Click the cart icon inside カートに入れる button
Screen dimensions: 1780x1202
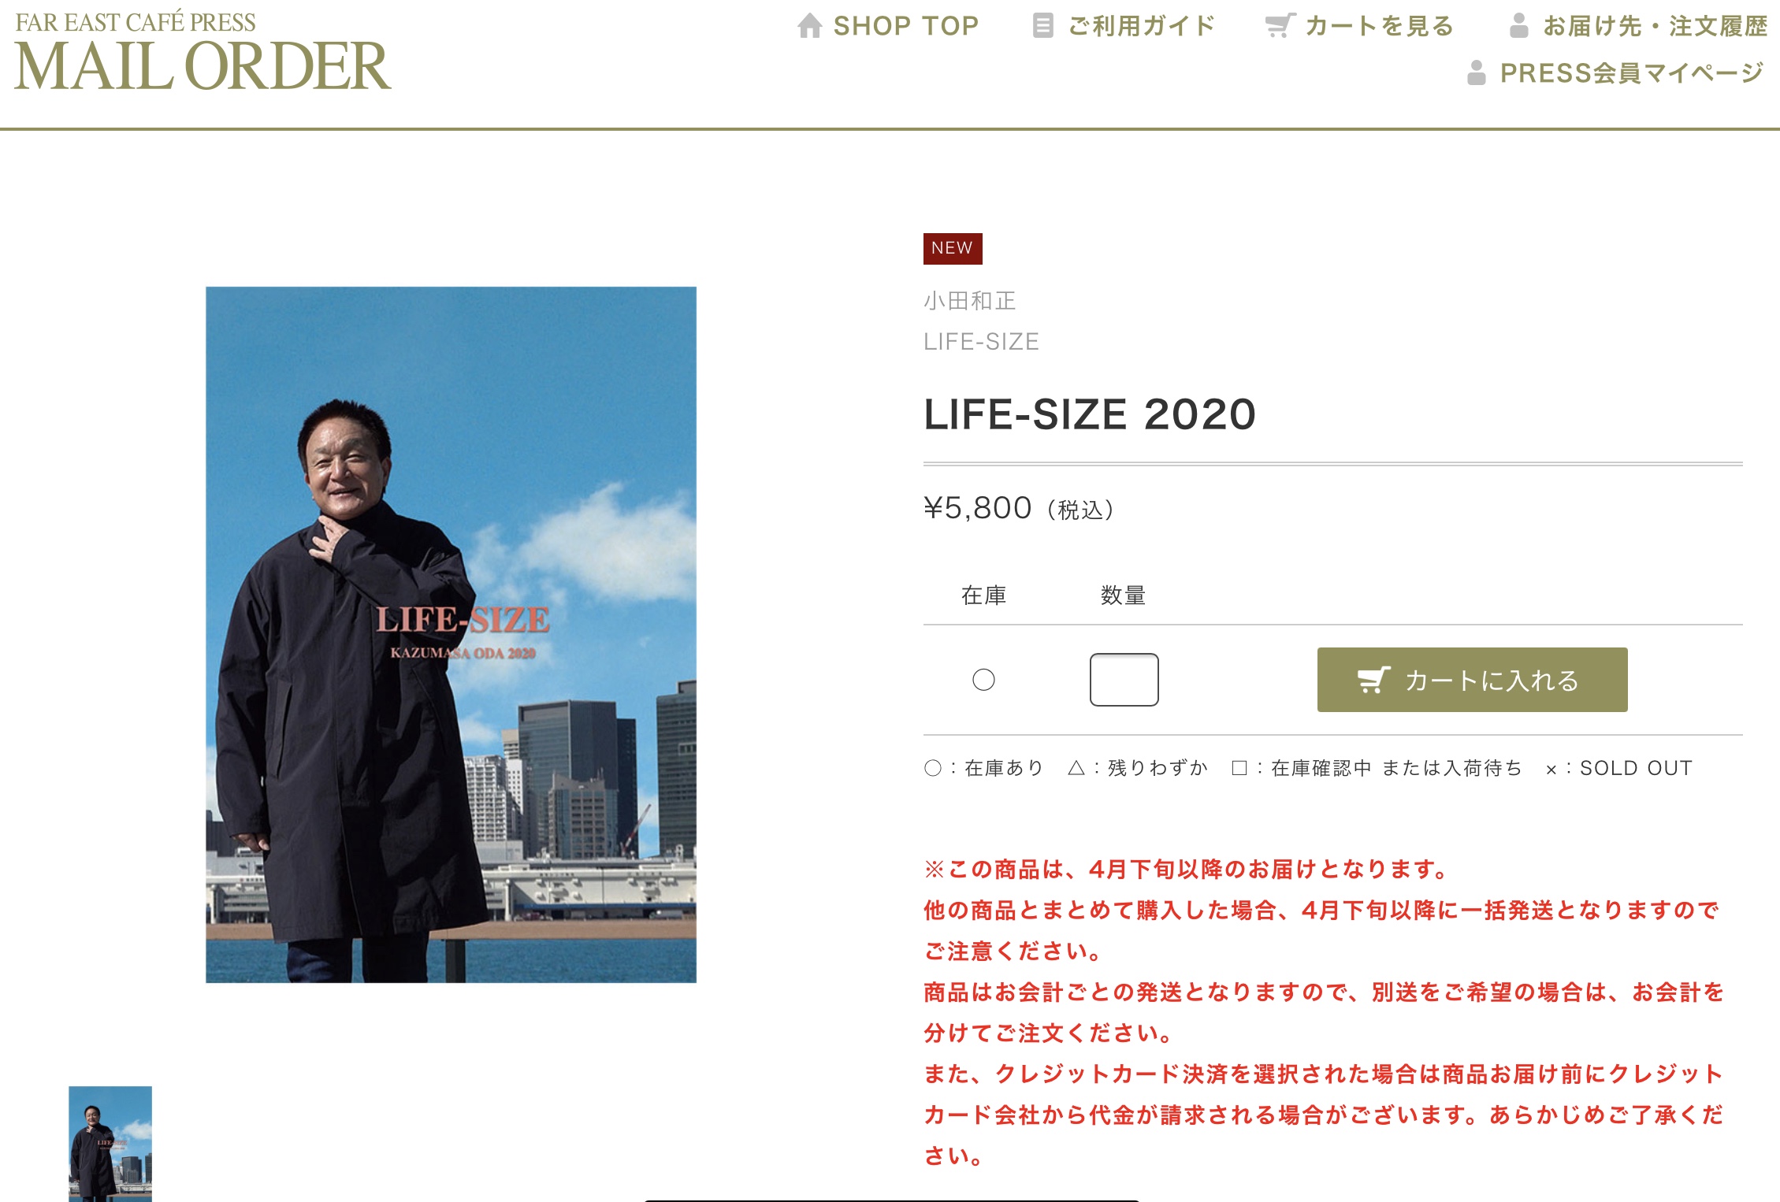[1373, 680]
